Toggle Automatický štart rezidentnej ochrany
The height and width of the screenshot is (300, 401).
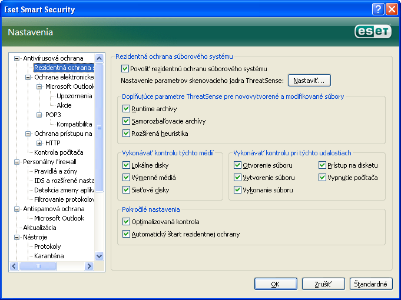[x=126, y=234]
